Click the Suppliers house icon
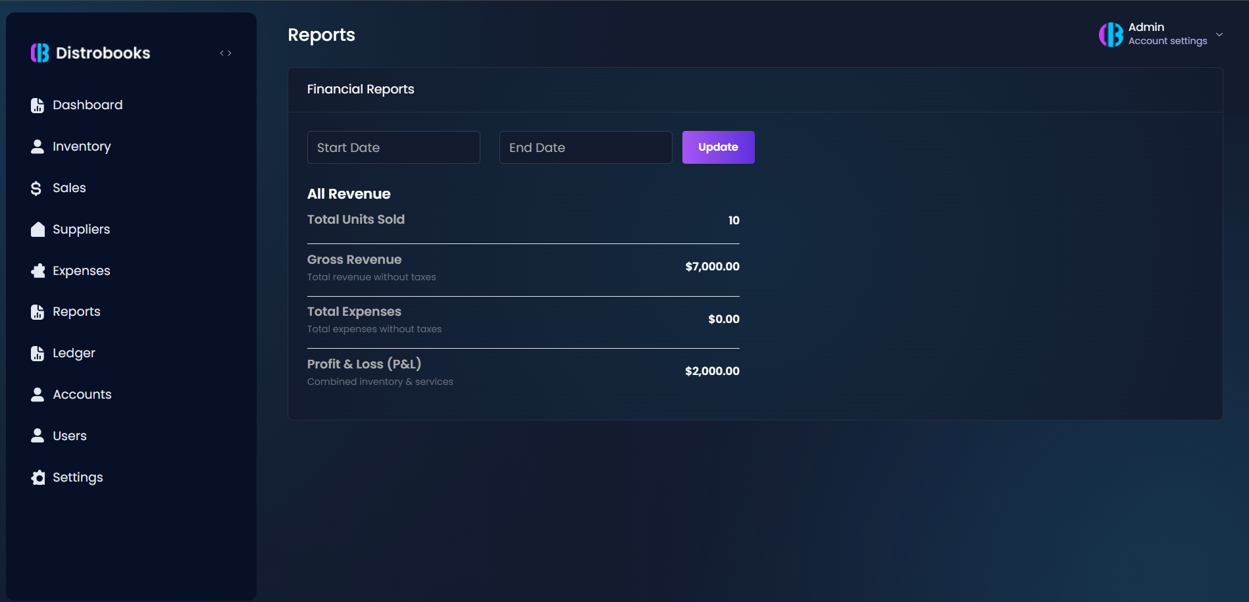The width and height of the screenshot is (1249, 602). pos(38,230)
